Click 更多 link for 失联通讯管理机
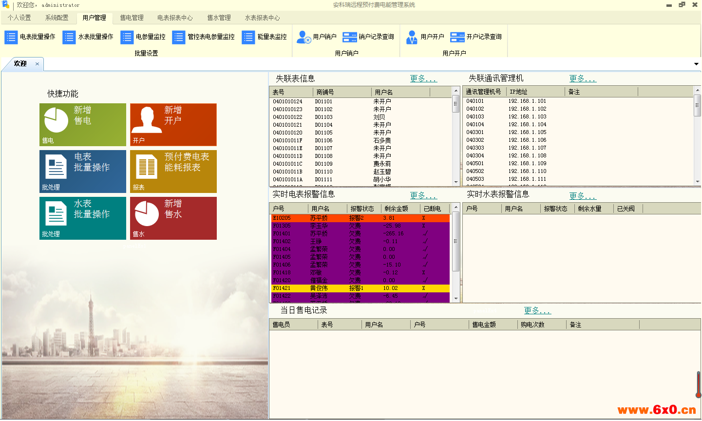 pos(583,78)
